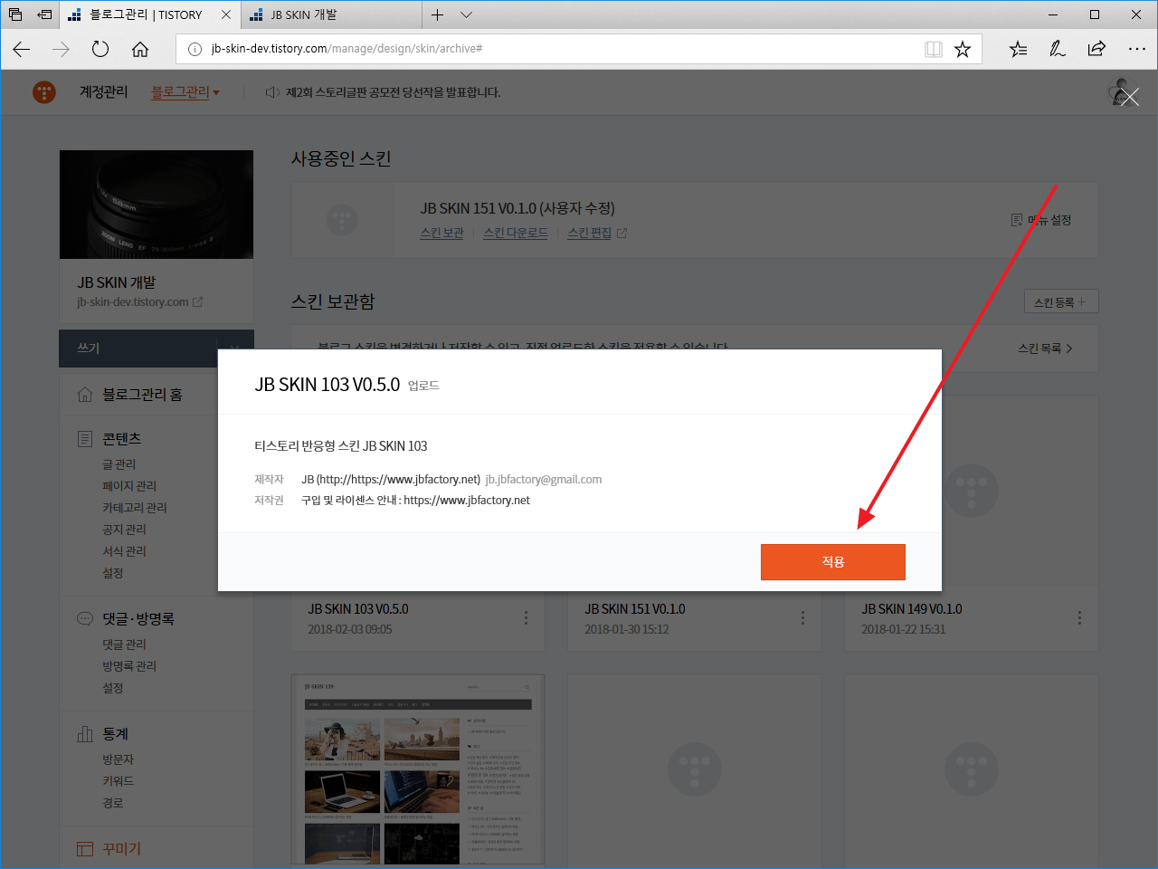Open options menu for JB SKIN 151 V0.1.0 card
Viewport: 1158px width, 869px height.
(802, 617)
